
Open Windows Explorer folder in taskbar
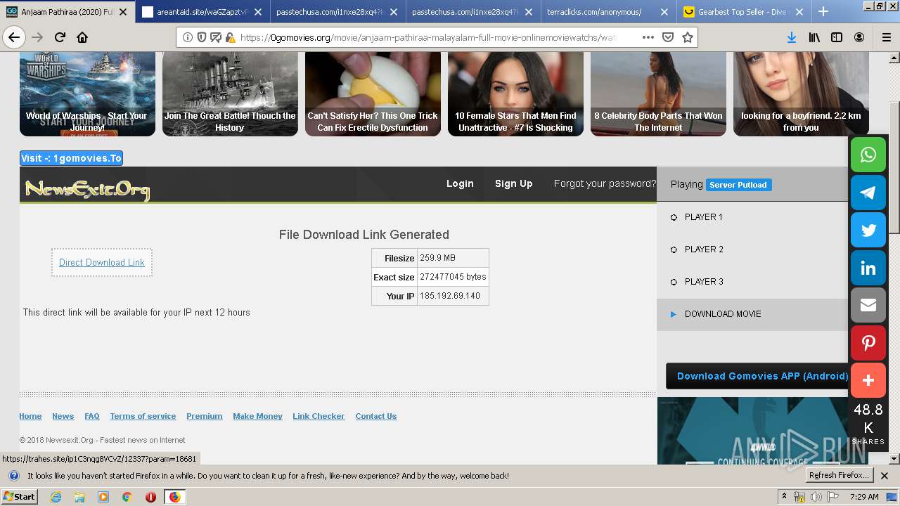[79, 497]
